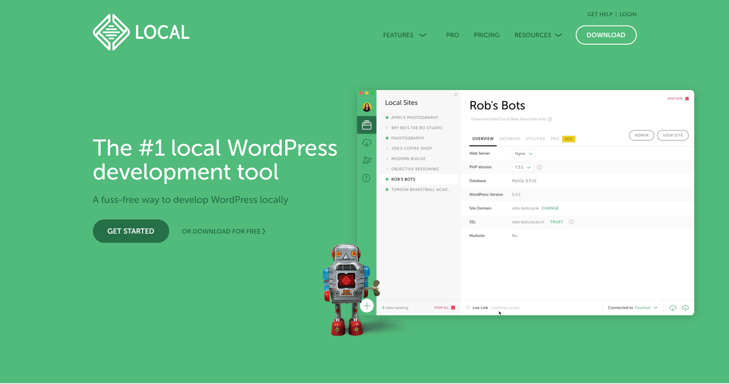Click the Local logo in header
Image resolution: width=729 pixels, height=384 pixels.
tap(141, 32)
